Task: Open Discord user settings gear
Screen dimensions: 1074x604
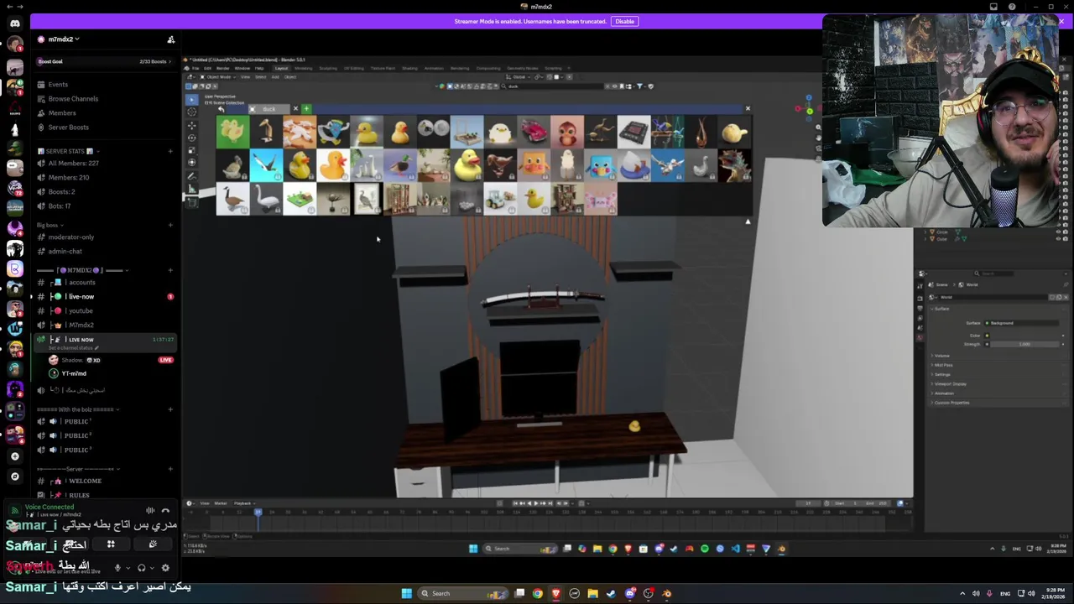Action: tap(165, 568)
